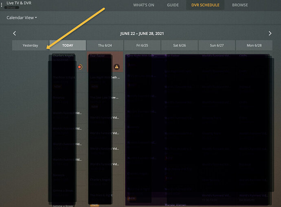Go to the previous week with the left arrow
The image size is (281, 207).
point(15,33)
